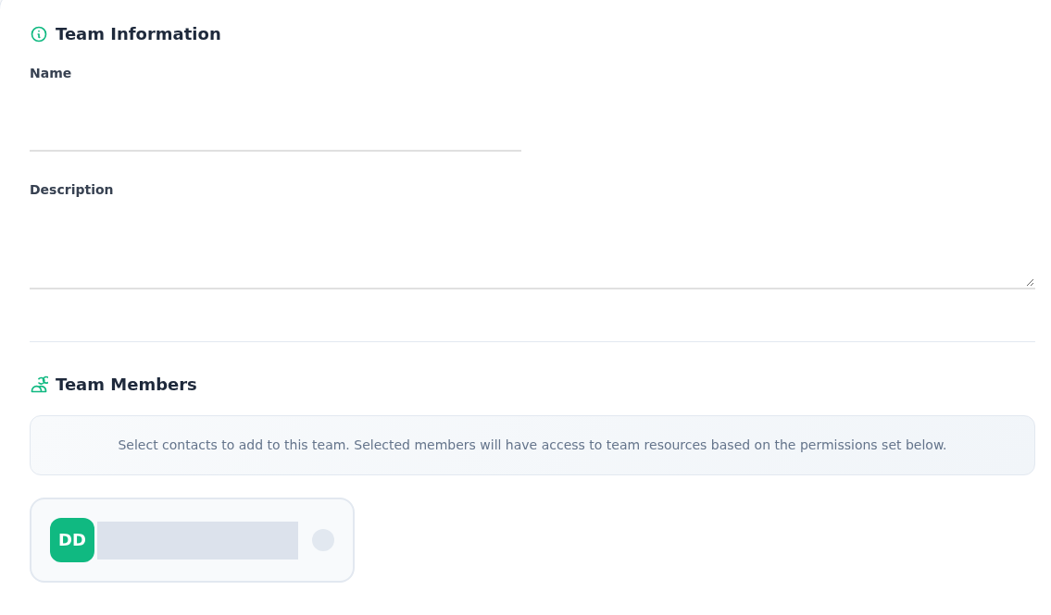The height and width of the screenshot is (615, 1051).
Task: Click the divider line above Team Members
Action: click(532, 342)
